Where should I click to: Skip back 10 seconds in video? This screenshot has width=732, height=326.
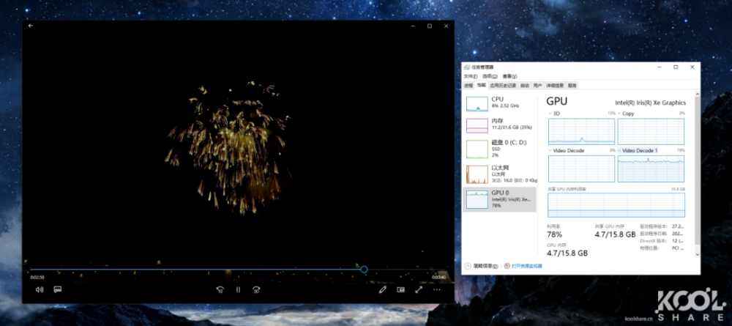click(220, 289)
